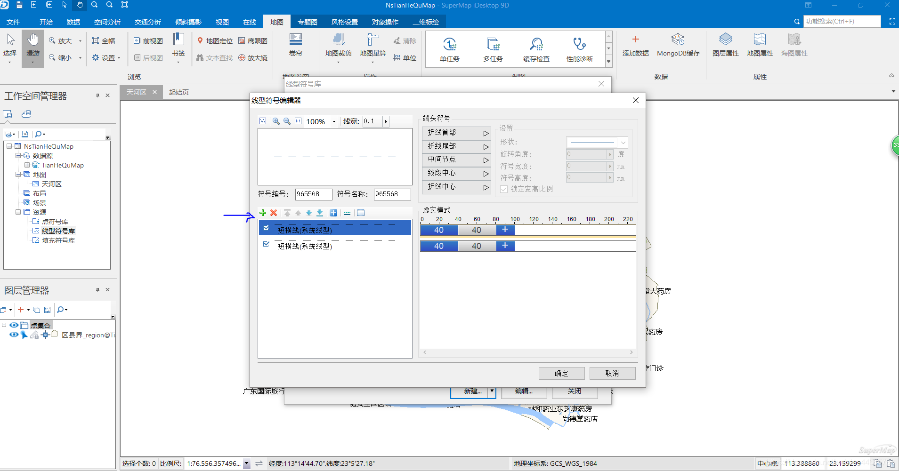
Task: Toggle selectable state of 区县界_region layer
Action: click(x=24, y=335)
